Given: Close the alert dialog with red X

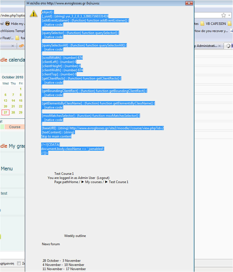Looking at the screenshot, I should pyautogui.click(x=189, y=3).
